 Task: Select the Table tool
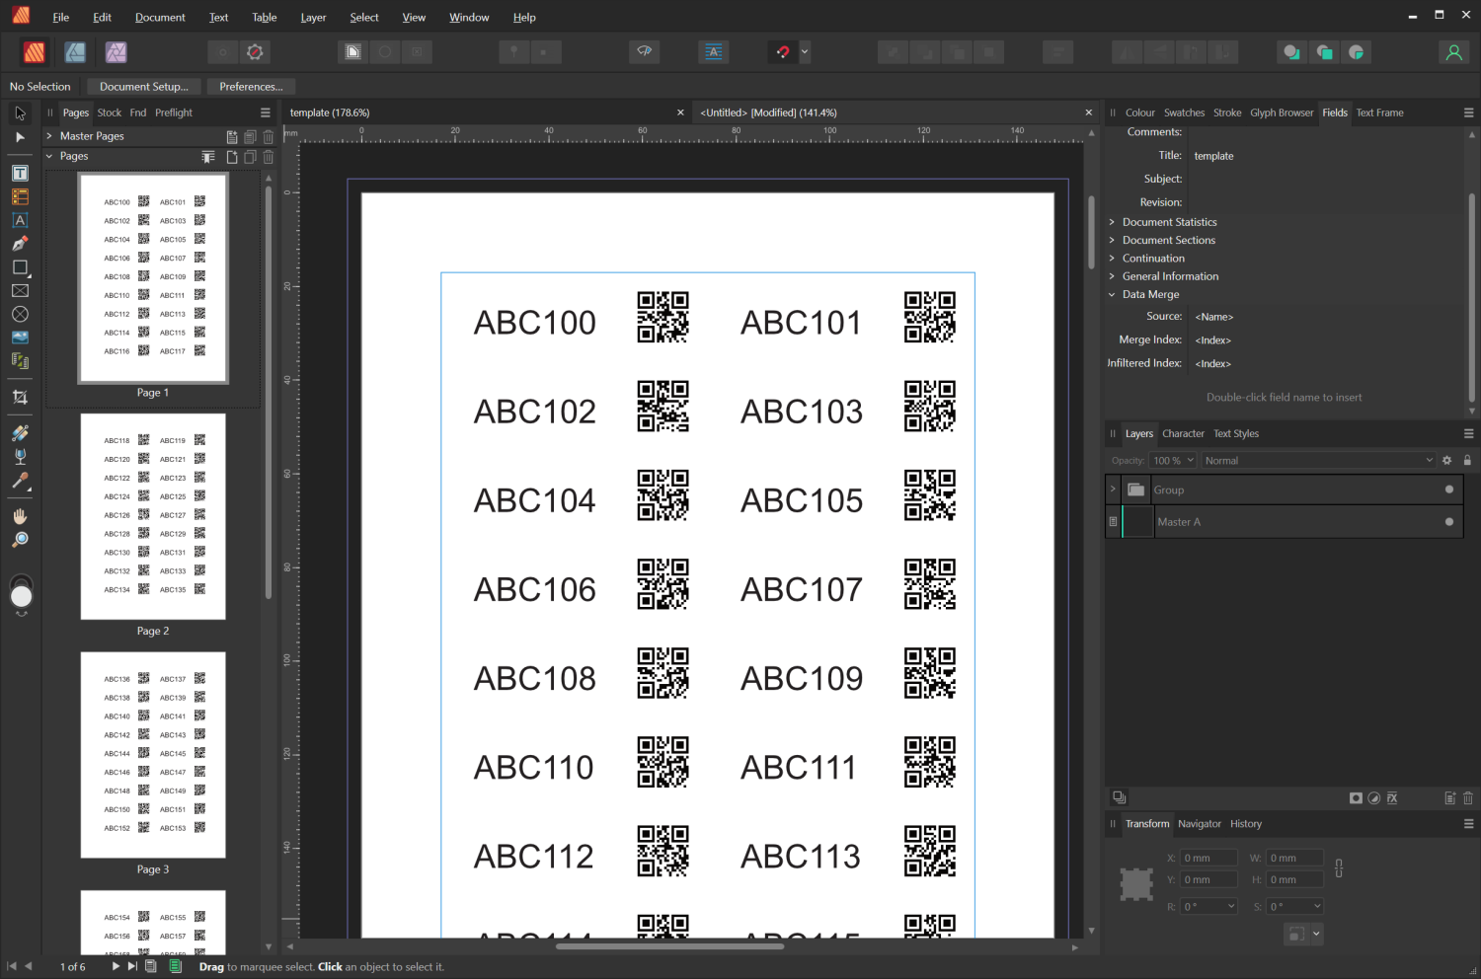click(x=20, y=196)
